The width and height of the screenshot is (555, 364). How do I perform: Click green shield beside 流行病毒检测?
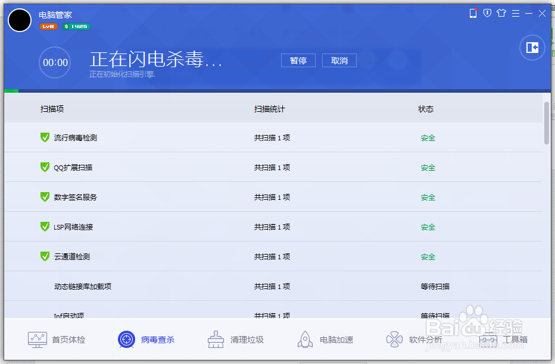click(x=45, y=137)
